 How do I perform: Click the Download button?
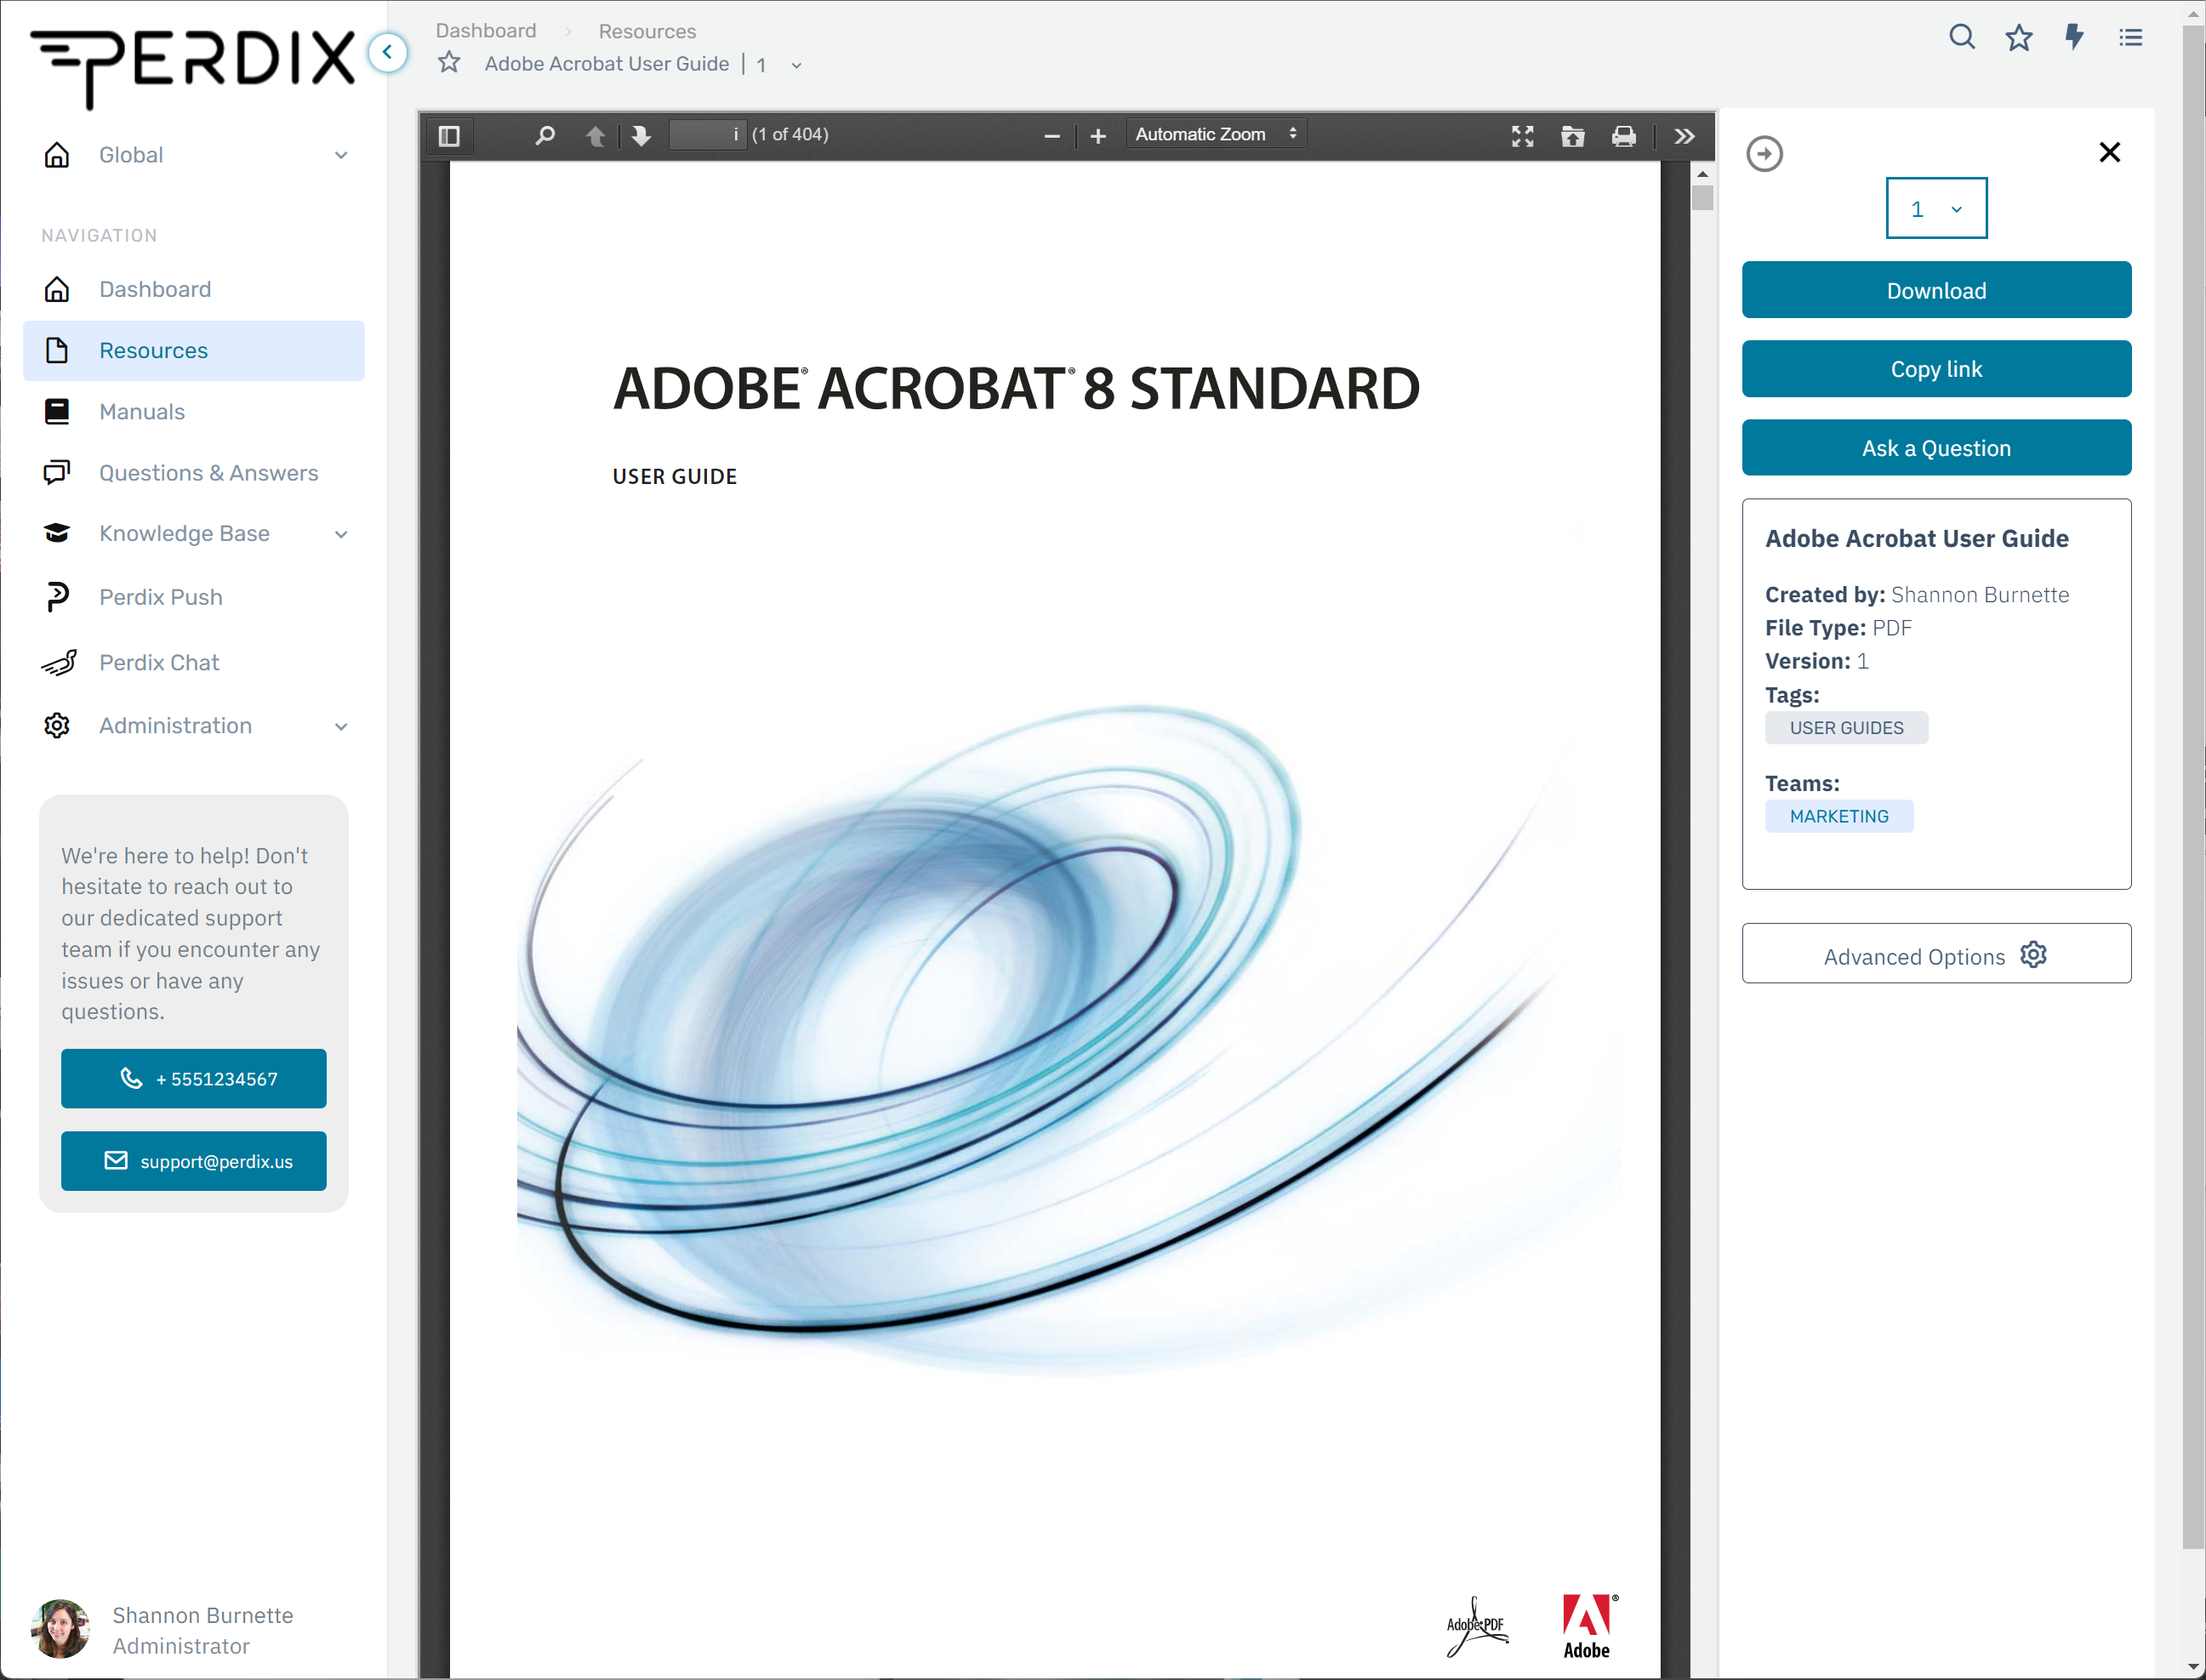pyautogui.click(x=1936, y=290)
